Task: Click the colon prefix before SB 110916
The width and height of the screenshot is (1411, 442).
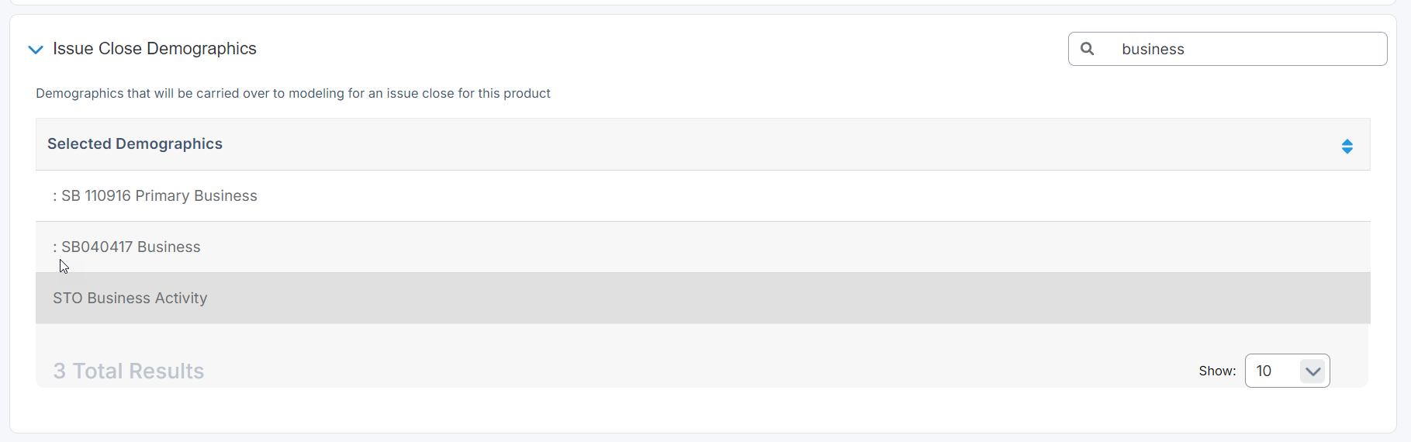Action: tap(55, 197)
